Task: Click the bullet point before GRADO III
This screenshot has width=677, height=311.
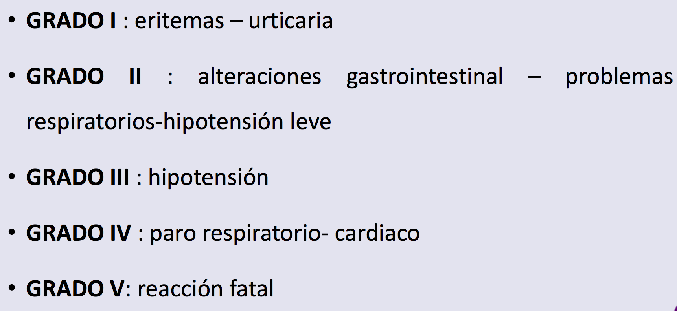Action: pyautogui.click(x=12, y=177)
